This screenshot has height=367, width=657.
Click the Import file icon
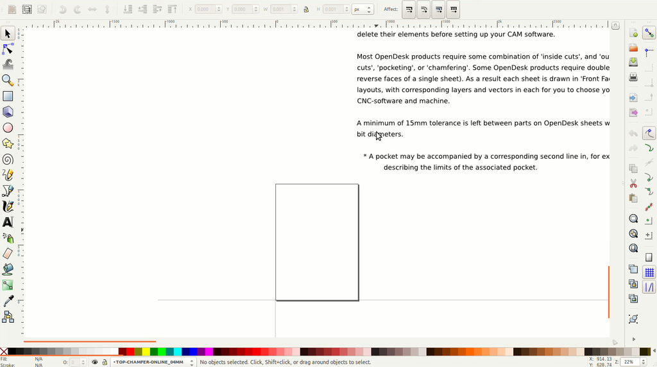[633, 97]
